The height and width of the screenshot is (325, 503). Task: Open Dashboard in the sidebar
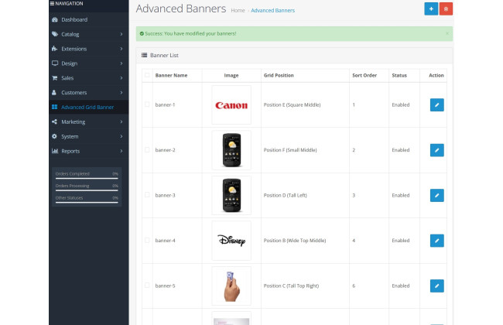[89, 19]
